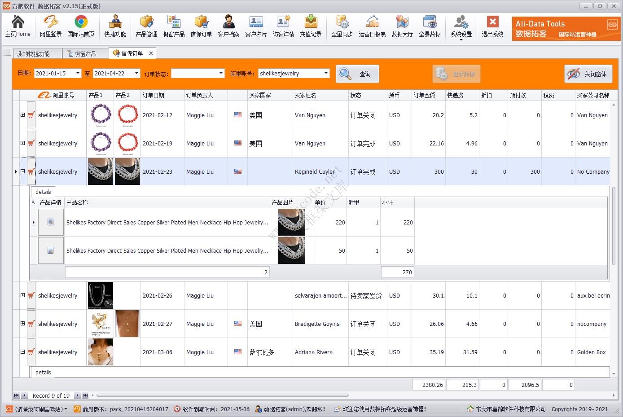Open the 主页Home toolbar icon

pos(18,26)
